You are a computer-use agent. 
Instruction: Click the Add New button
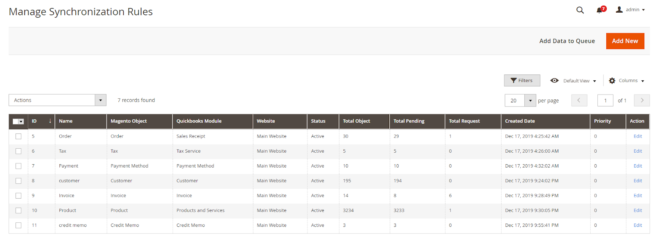tap(625, 41)
